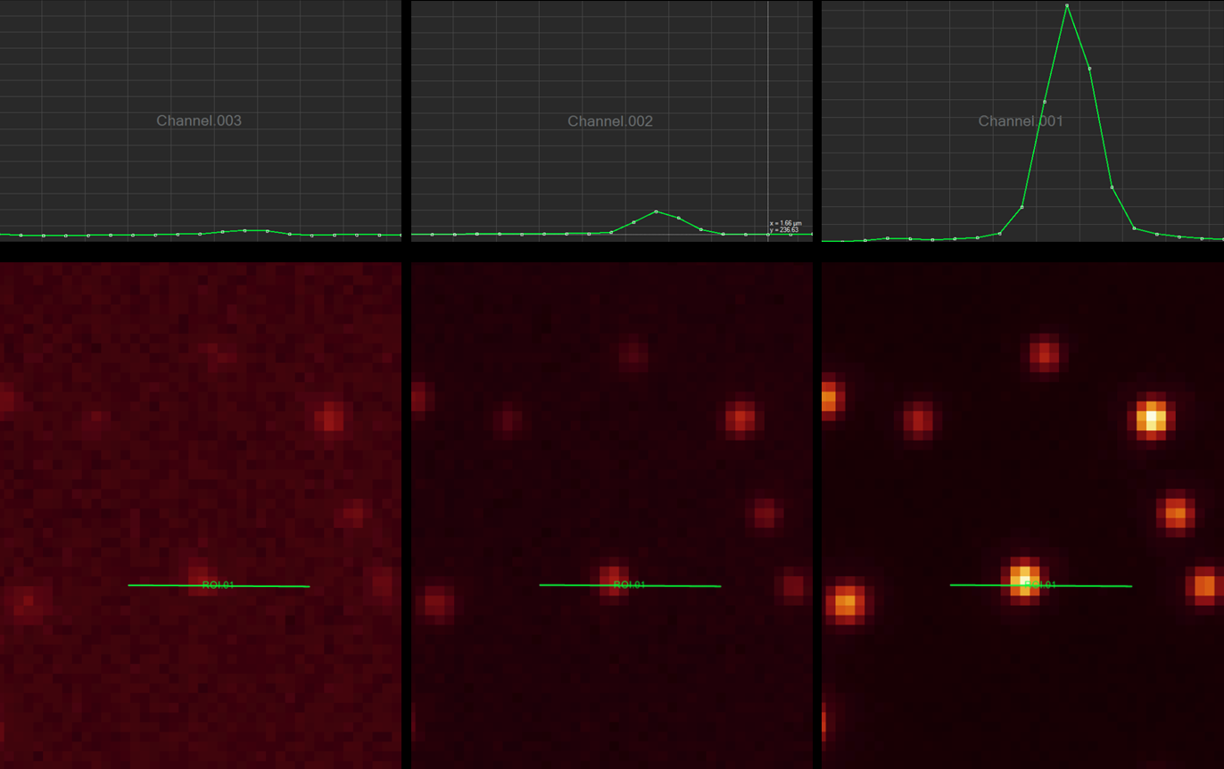Select the ROI.01 label in the right image
Image resolution: width=1224 pixels, height=769 pixels.
click(1038, 585)
